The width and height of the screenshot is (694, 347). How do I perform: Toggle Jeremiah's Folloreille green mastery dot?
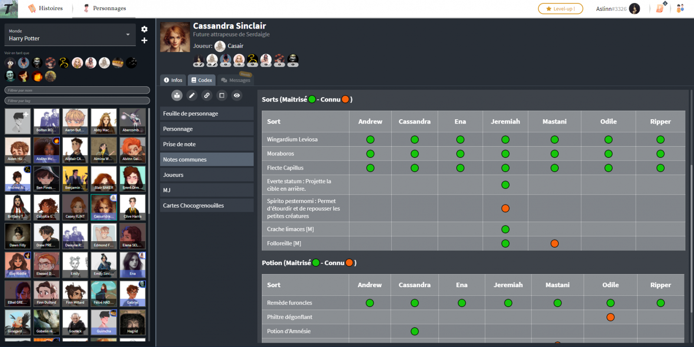(x=505, y=244)
